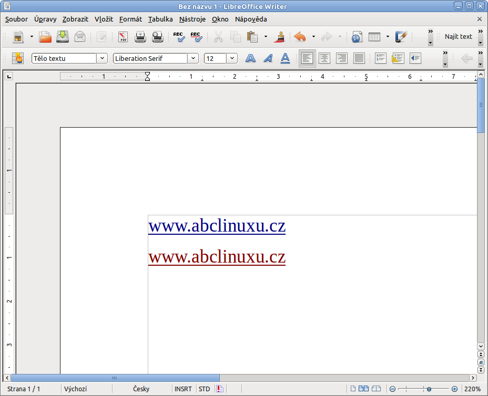Open Tabulka menu
Image resolution: width=488 pixels, height=396 pixels.
[x=160, y=19]
